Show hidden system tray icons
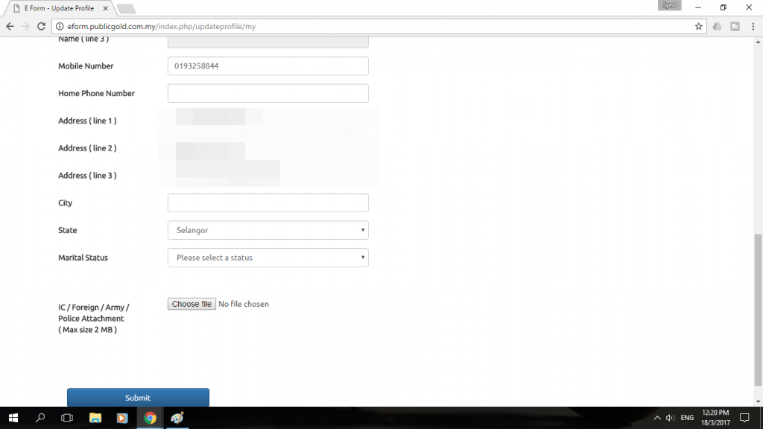 657,418
